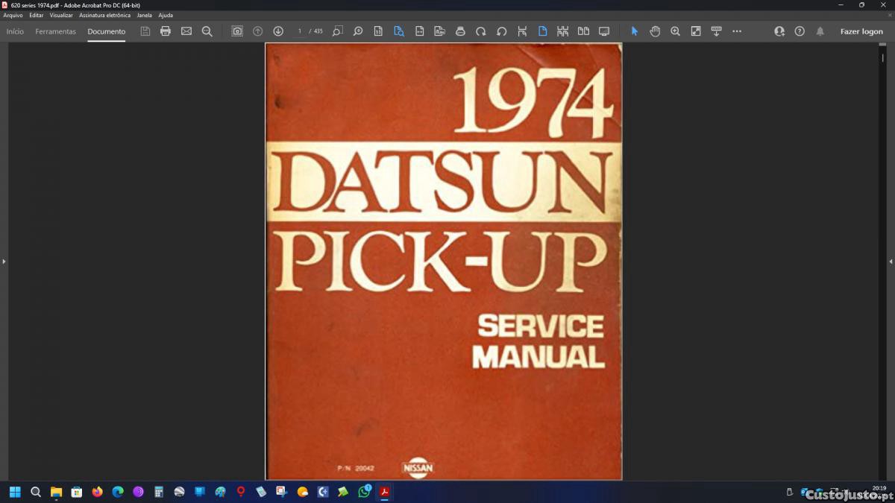This screenshot has height=503, width=895.
Task: Select the hand pan tool
Action: [x=655, y=31]
